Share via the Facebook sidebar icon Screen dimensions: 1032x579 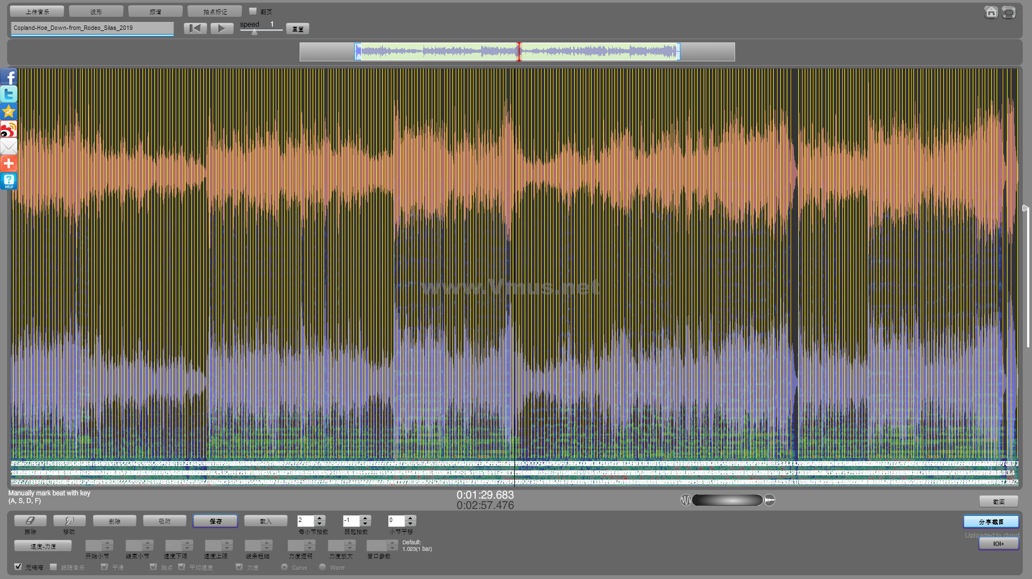[9, 77]
